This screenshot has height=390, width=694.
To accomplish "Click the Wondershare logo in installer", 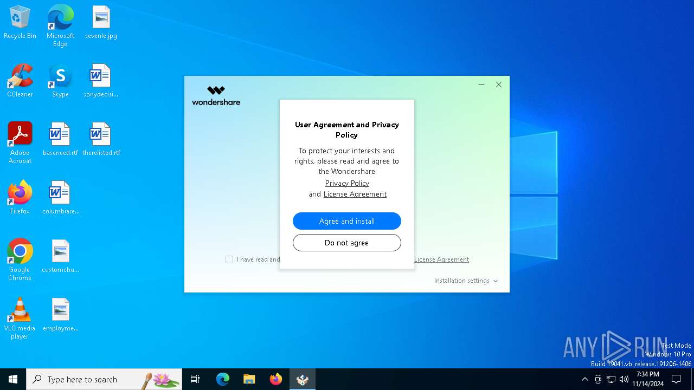I will coord(216,95).
